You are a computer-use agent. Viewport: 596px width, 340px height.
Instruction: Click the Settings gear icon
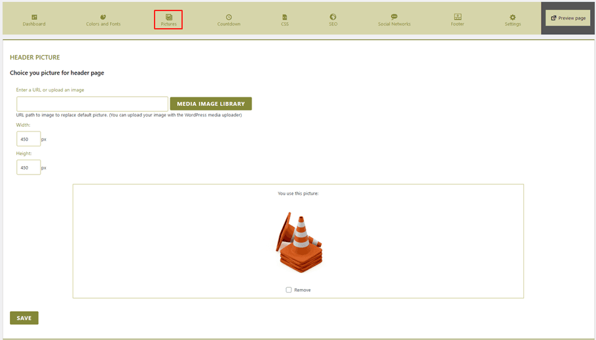(513, 17)
